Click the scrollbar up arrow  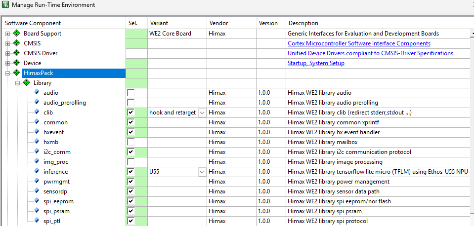click(x=471, y=33)
